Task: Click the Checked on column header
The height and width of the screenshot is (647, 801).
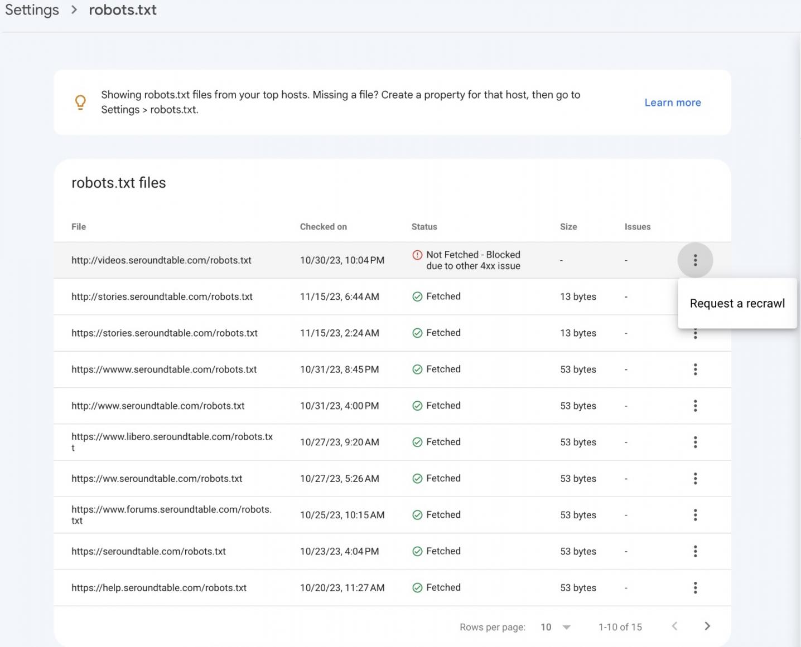Action: [x=324, y=227]
